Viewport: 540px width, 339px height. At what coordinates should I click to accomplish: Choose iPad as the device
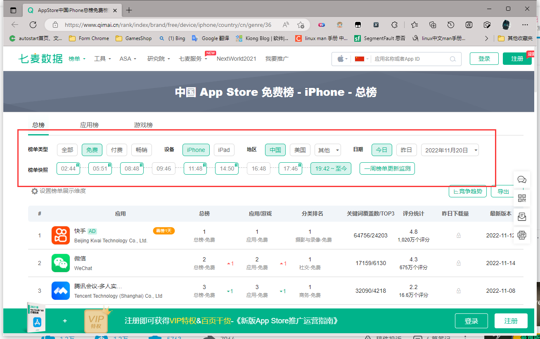point(224,150)
